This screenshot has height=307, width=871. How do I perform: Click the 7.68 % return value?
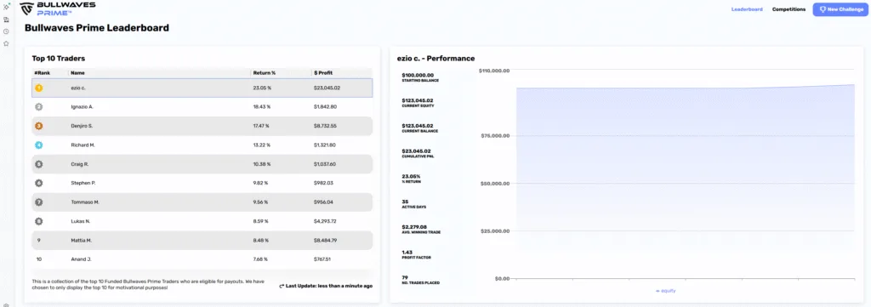pyautogui.click(x=260, y=259)
